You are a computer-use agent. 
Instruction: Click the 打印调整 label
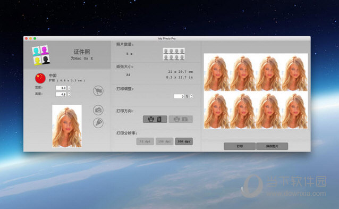click(125, 89)
